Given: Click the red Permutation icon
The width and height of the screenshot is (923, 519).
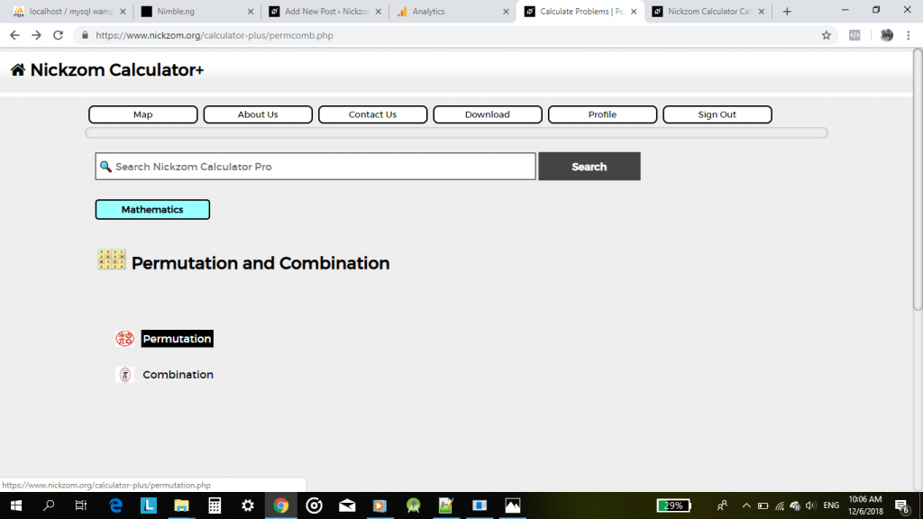Looking at the screenshot, I should point(124,339).
